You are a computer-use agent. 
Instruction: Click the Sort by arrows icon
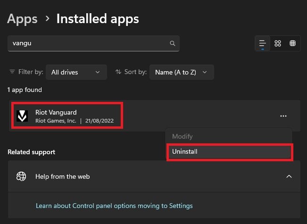pyautogui.click(x=117, y=72)
